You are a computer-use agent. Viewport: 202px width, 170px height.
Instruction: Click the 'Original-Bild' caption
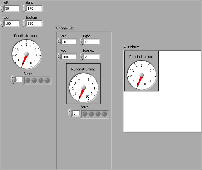click(x=65, y=28)
